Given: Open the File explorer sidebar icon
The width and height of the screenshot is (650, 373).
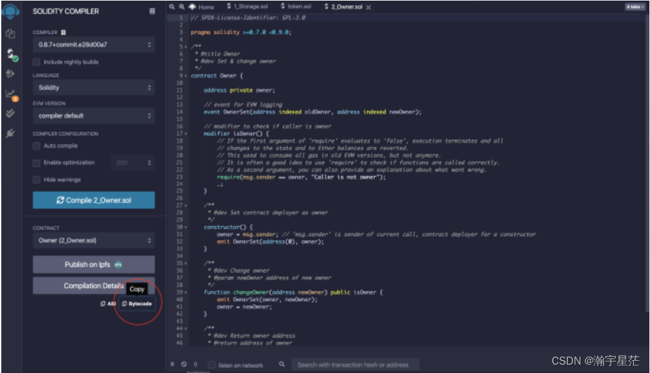Looking at the screenshot, I should pyautogui.click(x=10, y=33).
